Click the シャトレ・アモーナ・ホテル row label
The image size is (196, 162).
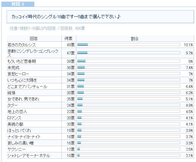pyautogui.click(x=29, y=156)
